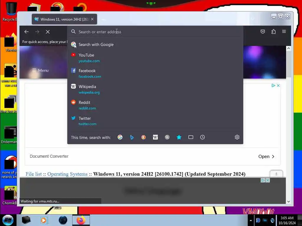Search this time with Google icon

pos(120,137)
